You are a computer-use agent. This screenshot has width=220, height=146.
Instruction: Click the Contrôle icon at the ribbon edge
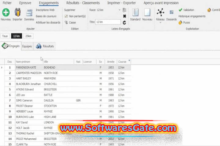pyautogui.click(x=209, y=10)
